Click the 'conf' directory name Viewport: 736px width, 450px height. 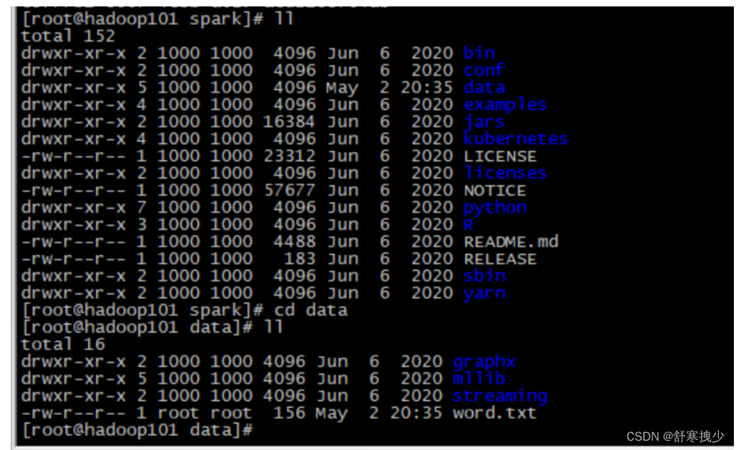pyautogui.click(x=484, y=70)
